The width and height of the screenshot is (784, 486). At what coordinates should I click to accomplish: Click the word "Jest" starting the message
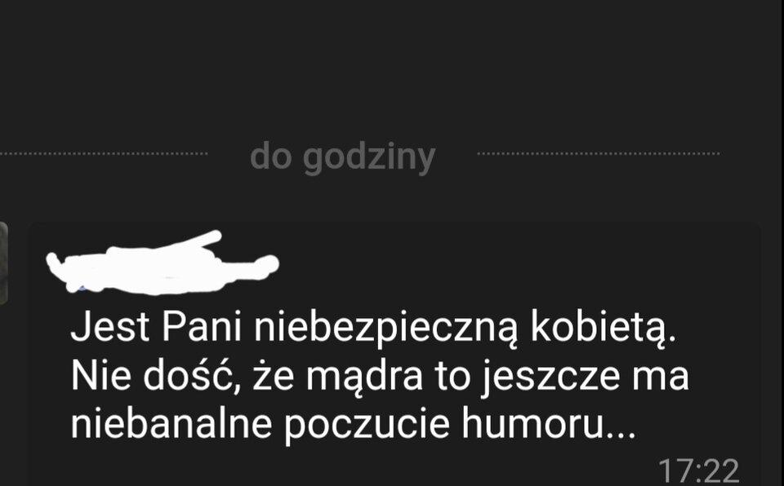tap(110, 327)
